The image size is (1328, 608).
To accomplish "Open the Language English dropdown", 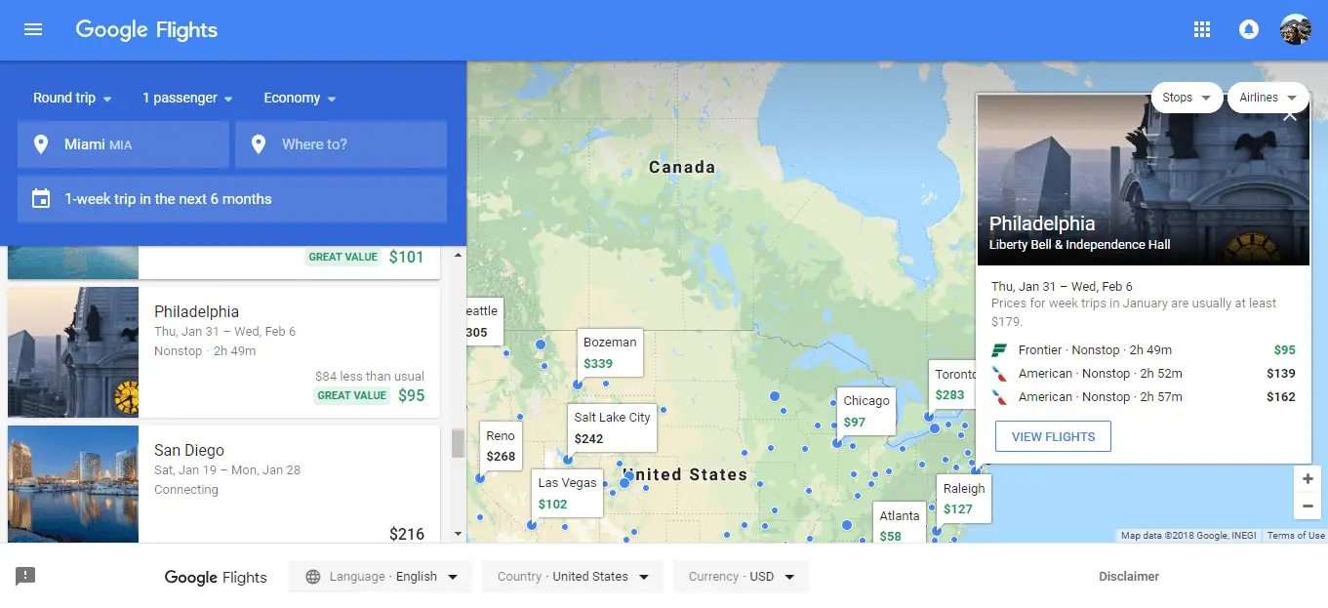I will click(381, 577).
